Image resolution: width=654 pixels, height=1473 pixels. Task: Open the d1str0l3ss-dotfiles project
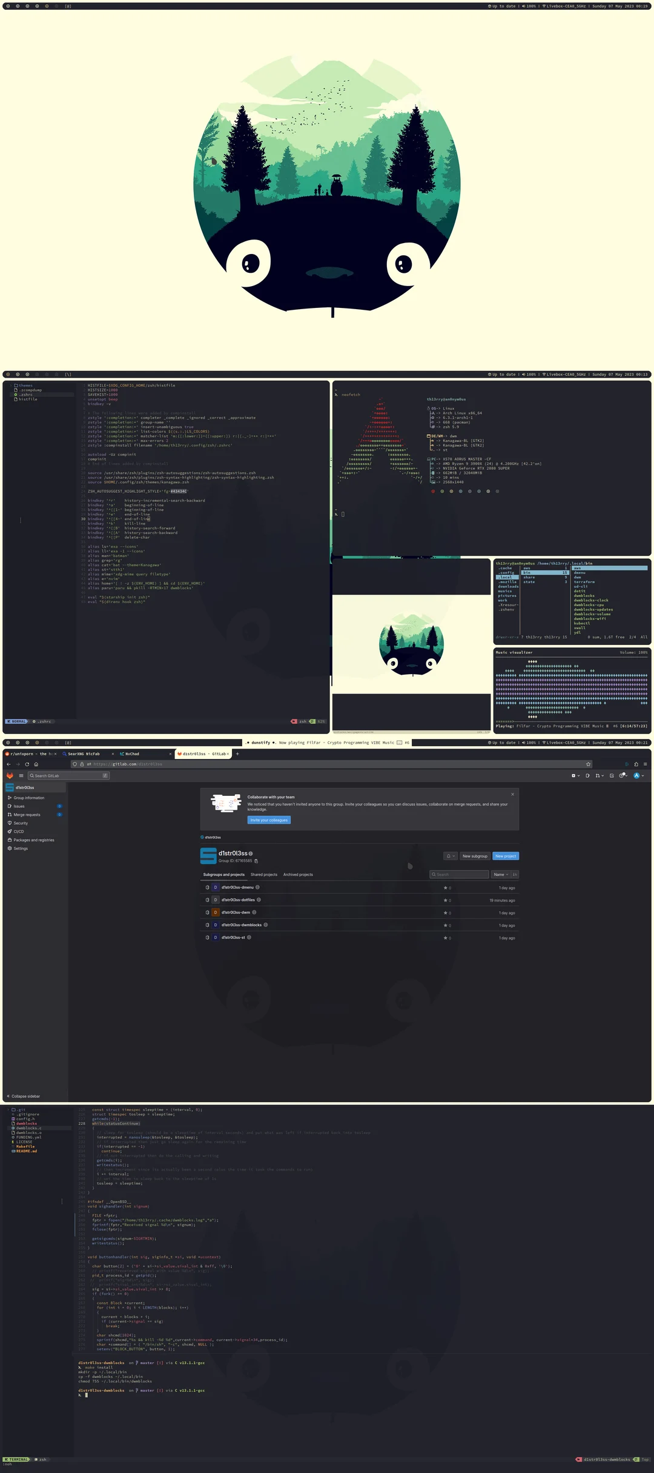coord(238,900)
